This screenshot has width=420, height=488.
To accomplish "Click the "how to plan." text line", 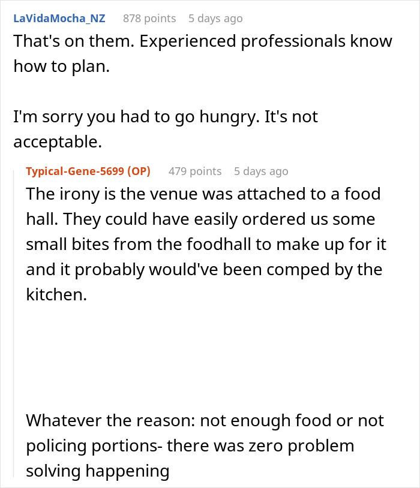I will pos(62,67).
